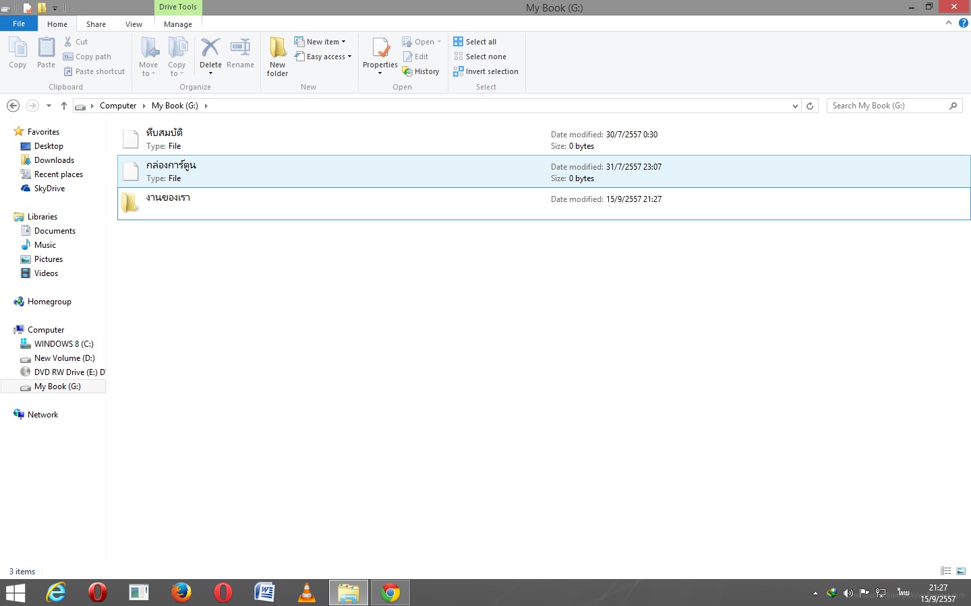Open the Move to menu

point(148,57)
